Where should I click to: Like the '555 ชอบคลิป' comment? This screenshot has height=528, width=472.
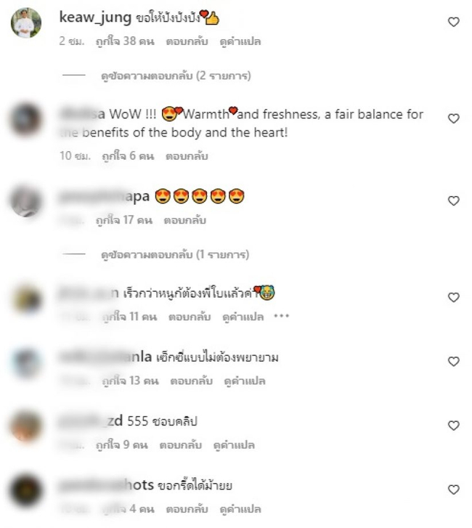coord(454,426)
